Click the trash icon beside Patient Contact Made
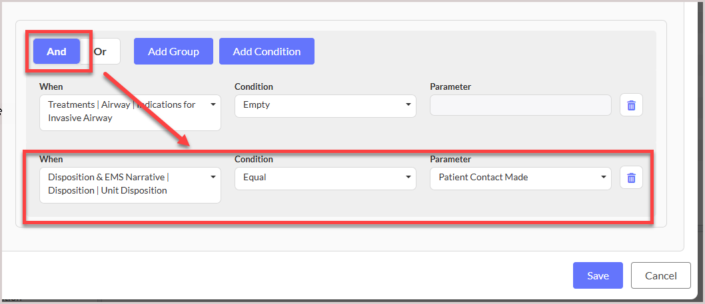 click(631, 178)
